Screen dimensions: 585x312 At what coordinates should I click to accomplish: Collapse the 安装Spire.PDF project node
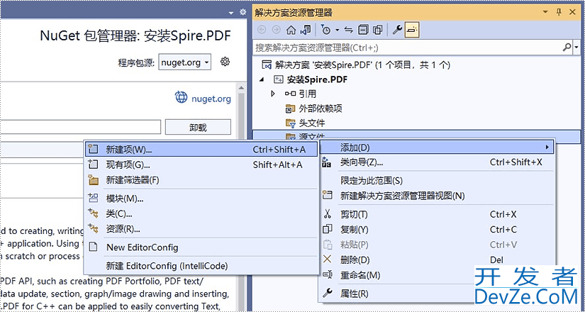point(262,79)
